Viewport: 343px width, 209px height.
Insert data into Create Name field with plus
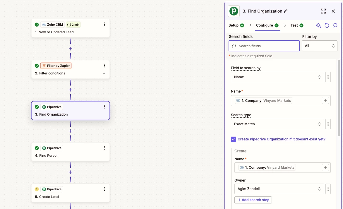pos(325,168)
